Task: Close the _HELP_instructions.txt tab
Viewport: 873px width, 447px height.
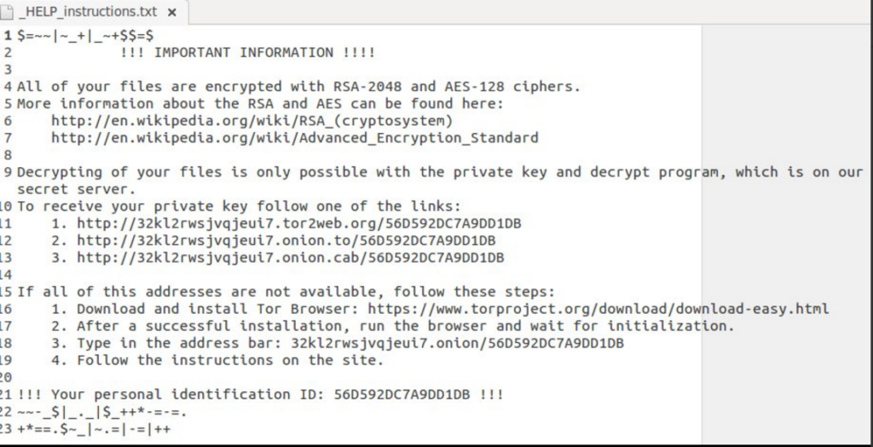Action: pyautogui.click(x=171, y=13)
